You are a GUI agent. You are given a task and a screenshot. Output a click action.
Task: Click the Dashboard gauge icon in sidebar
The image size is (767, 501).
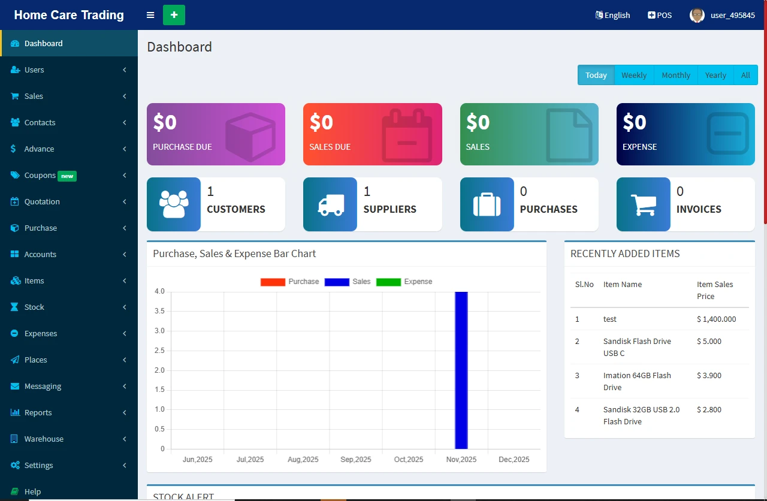[x=15, y=43]
